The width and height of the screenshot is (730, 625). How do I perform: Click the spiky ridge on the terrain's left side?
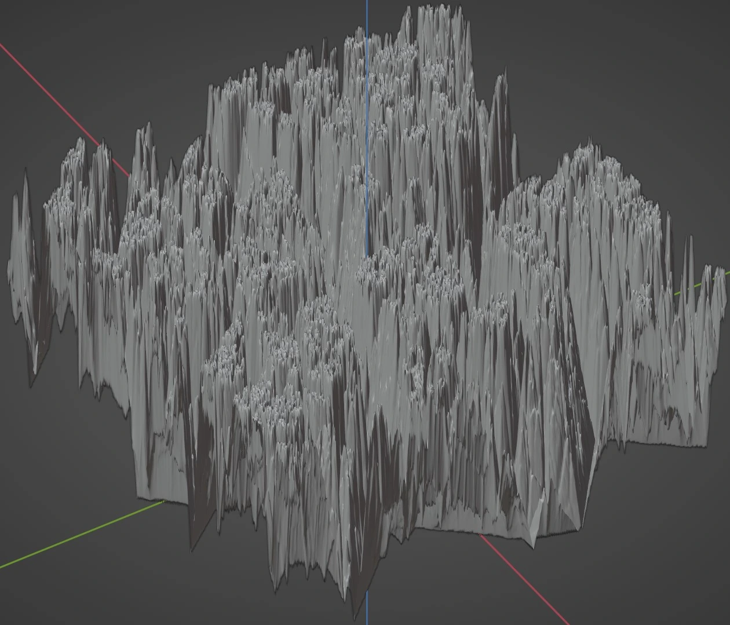[75, 174]
